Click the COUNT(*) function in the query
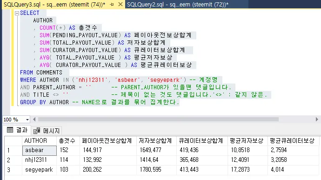This screenshot has height=180, width=321. 53,28
